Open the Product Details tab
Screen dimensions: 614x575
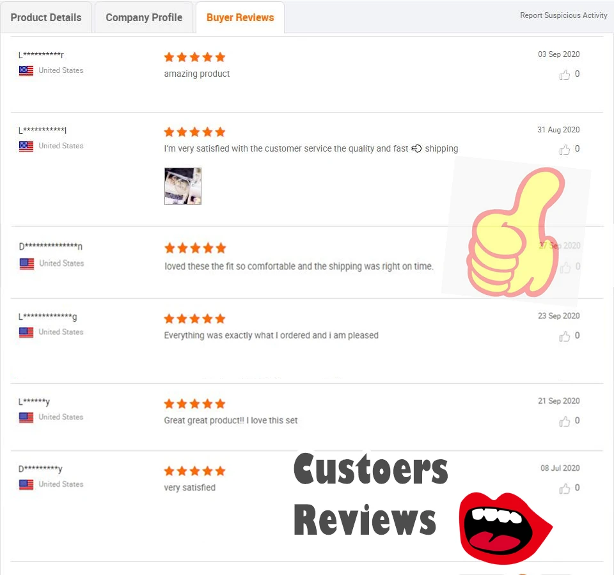pos(46,18)
